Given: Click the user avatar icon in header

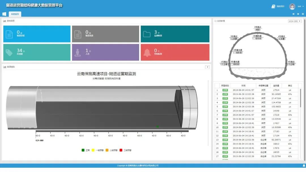Looking at the screenshot, I should tap(292, 6).
